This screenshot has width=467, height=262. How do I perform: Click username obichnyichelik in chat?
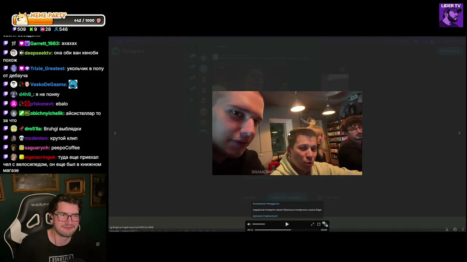pyautogui.click(x=47, y=113)
